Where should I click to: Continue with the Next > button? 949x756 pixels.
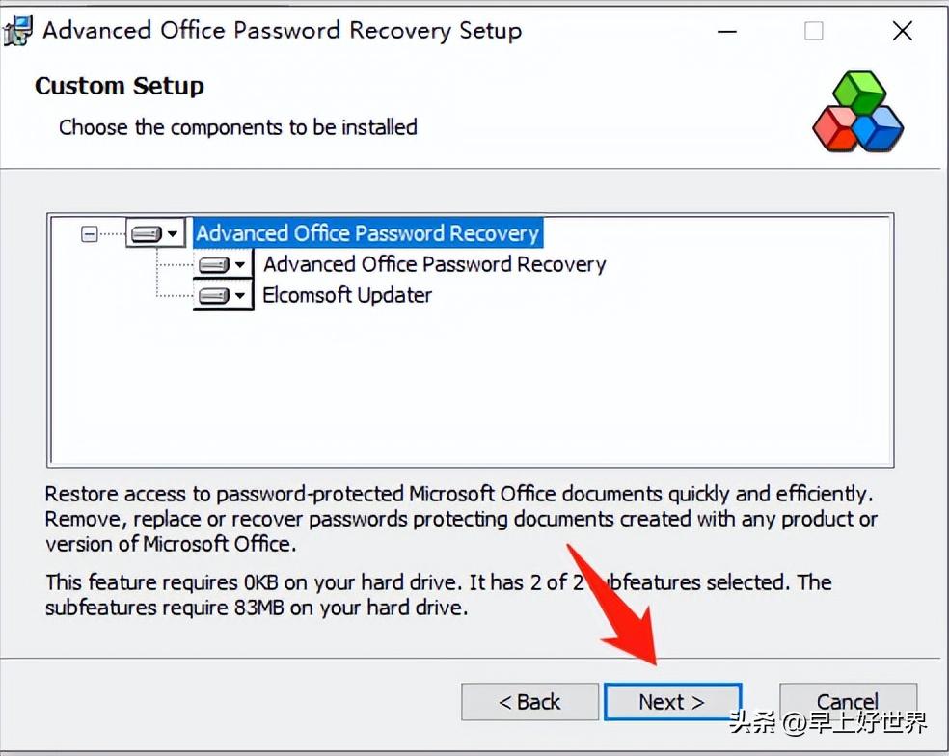[x=672, y=702]
